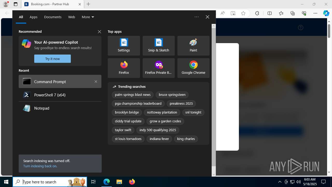Open Edge tab actions menu
Viewport: 332px width, 187px height.
[16, 4]
